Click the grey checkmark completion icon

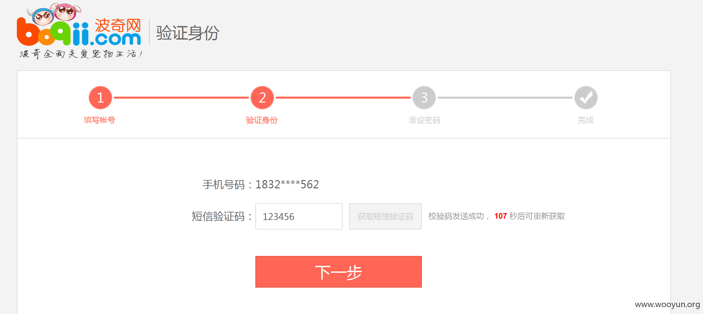pyautogui.click(x=586, y=98)
